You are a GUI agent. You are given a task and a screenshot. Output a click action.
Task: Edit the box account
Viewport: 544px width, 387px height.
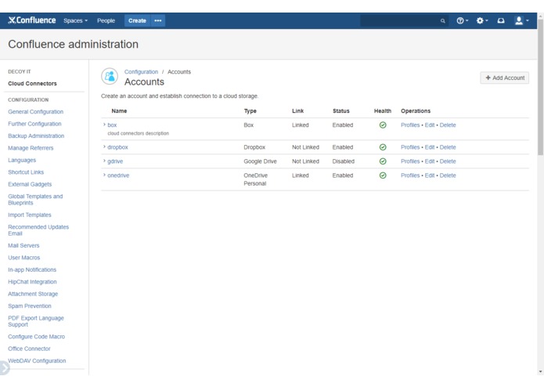(430, 125)
